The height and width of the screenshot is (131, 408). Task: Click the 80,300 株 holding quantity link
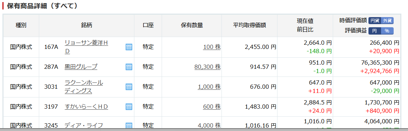(x=207, y=67)
